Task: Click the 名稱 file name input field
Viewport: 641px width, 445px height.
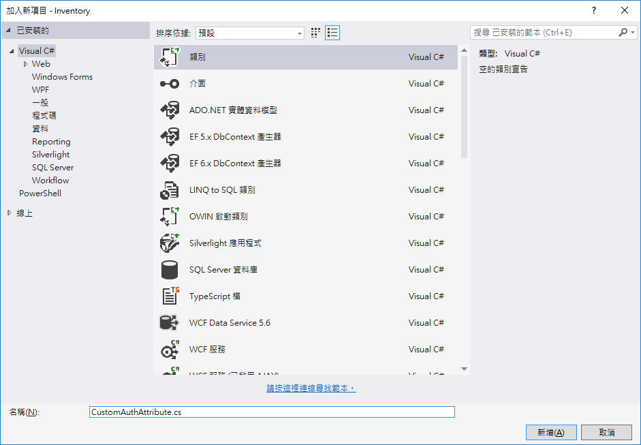Action: [272, 412]
